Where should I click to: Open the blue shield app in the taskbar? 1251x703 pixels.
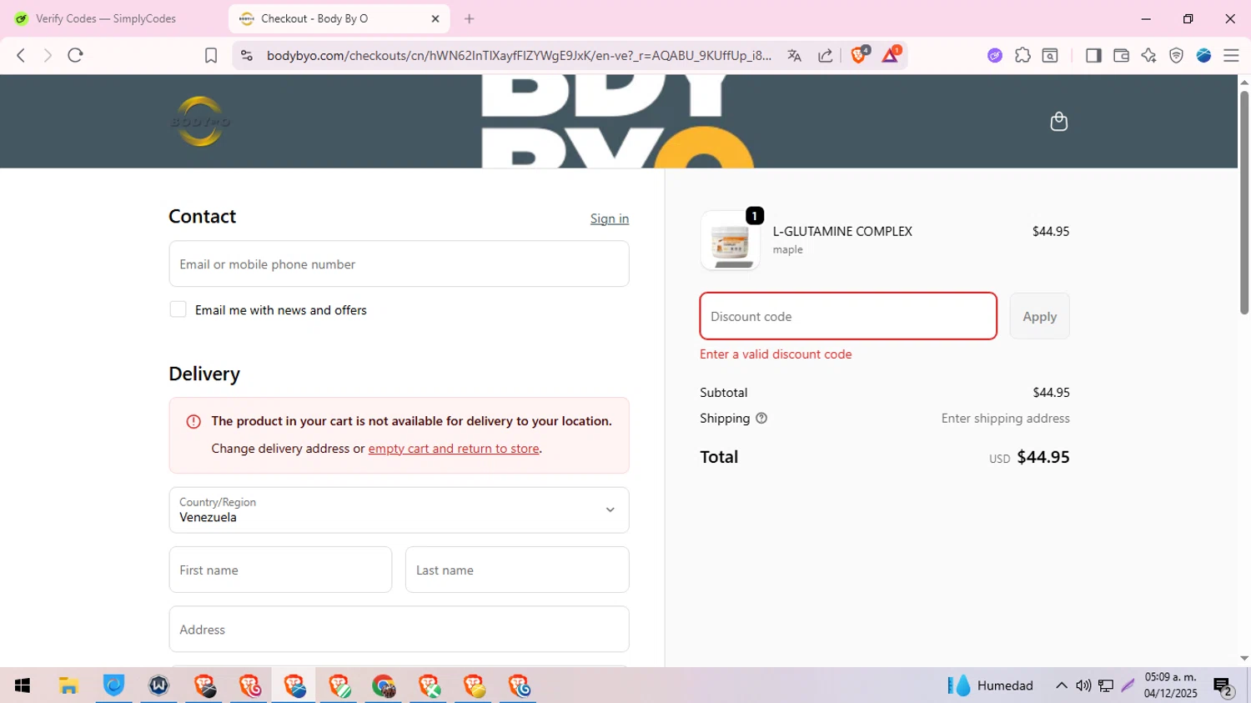(x=113, y=685)
